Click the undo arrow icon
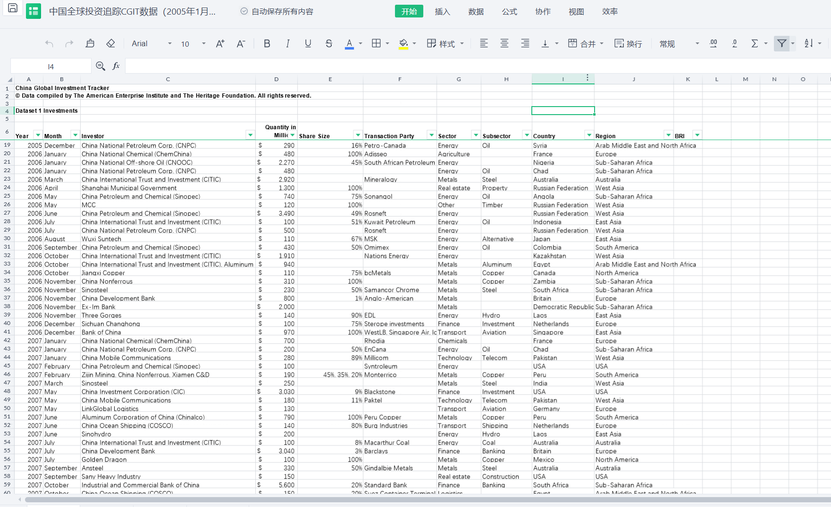 pos(49,44)
